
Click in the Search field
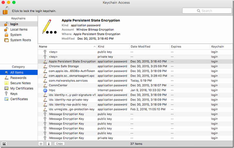[207, 11]
